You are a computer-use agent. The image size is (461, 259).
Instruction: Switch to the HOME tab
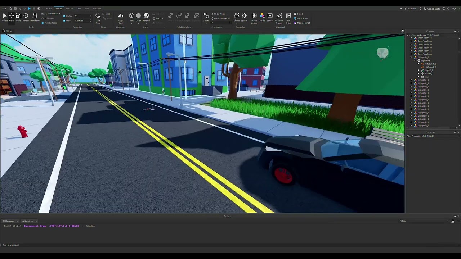coord(49,8)
